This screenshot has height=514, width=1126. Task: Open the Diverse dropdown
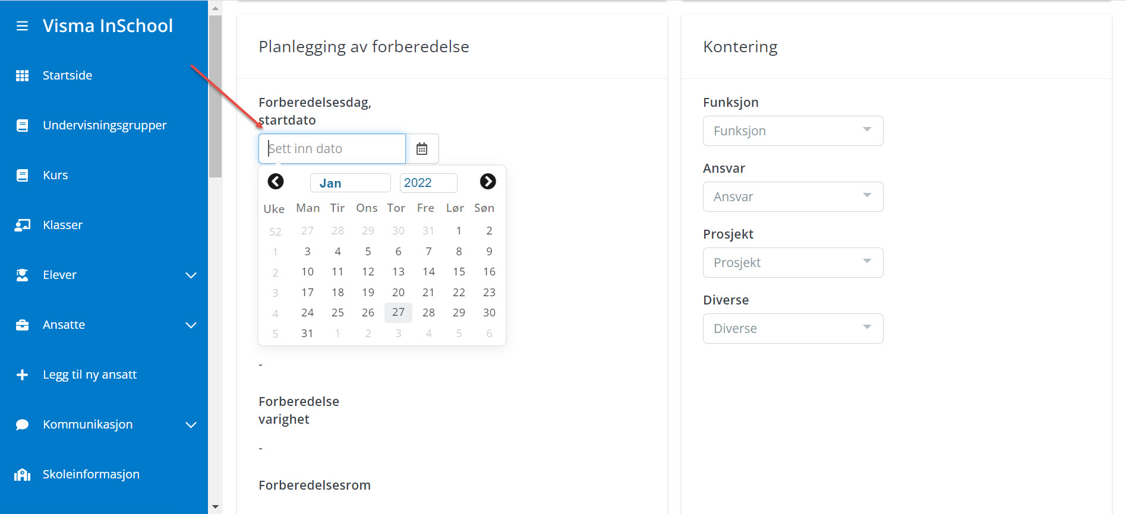coord(793,329)
